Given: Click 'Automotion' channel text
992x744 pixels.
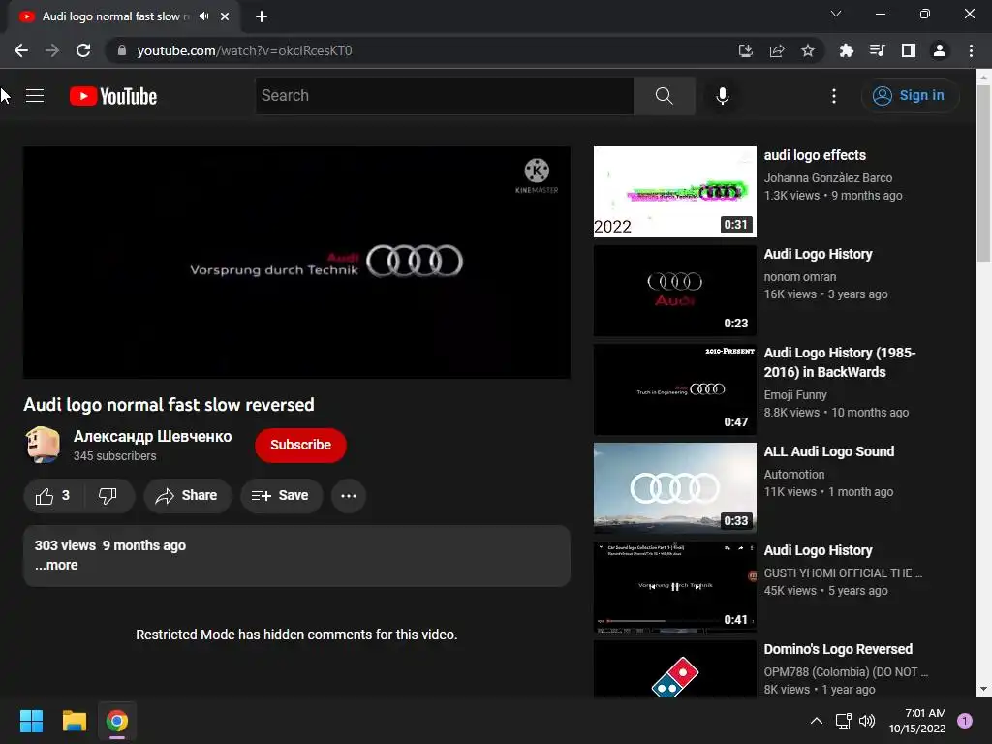Looking at the screenshot, I should [794, 475].
